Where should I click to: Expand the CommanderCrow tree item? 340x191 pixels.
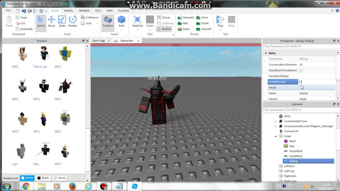(275, 121)
